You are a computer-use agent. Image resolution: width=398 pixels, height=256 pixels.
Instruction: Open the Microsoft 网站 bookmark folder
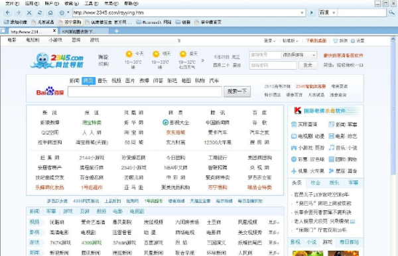coord(154,22)
